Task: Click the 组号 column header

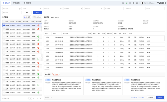Action: point(46,34)
